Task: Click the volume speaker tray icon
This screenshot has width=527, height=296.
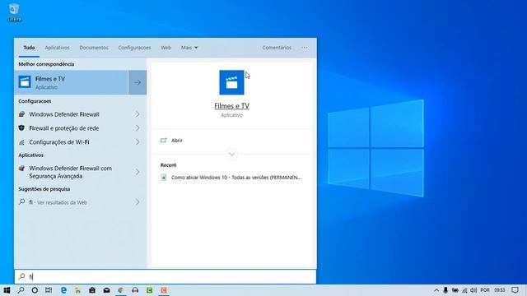Action: [x=473, y=290]
